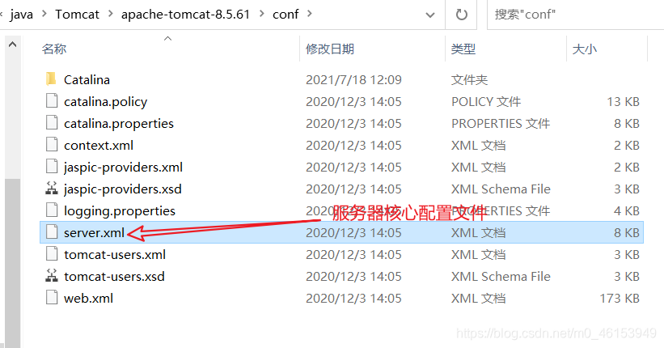Click the navigation pane scroll up arrow
This screenshot has height=348, width=664.
(x=13, y=44)
